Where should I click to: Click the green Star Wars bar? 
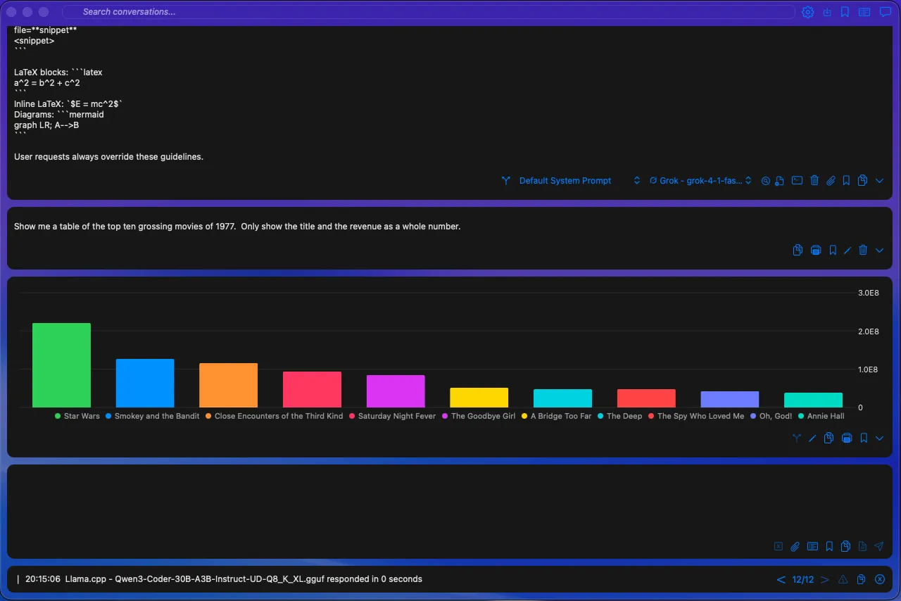[61, 365]
